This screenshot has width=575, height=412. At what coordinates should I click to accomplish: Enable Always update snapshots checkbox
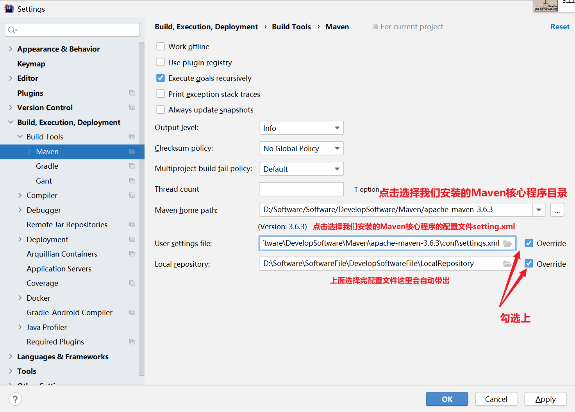point(161,110)
